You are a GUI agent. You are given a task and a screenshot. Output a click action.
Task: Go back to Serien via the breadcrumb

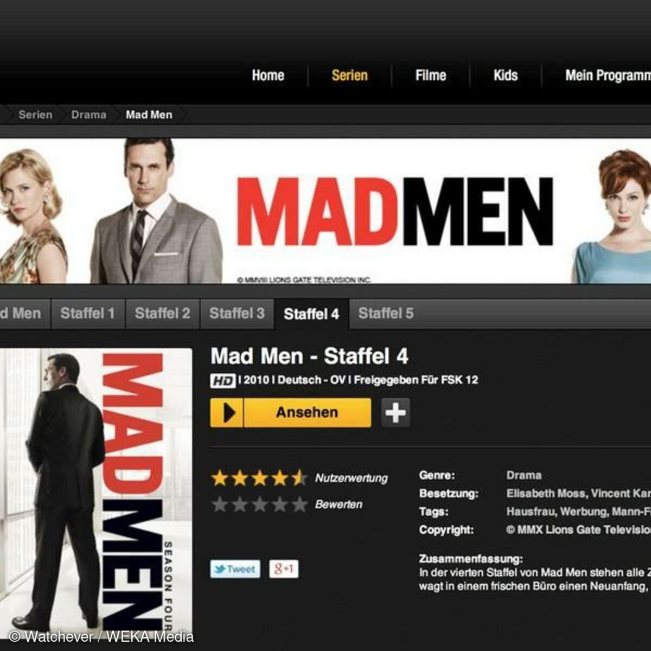tap(35, 115)
